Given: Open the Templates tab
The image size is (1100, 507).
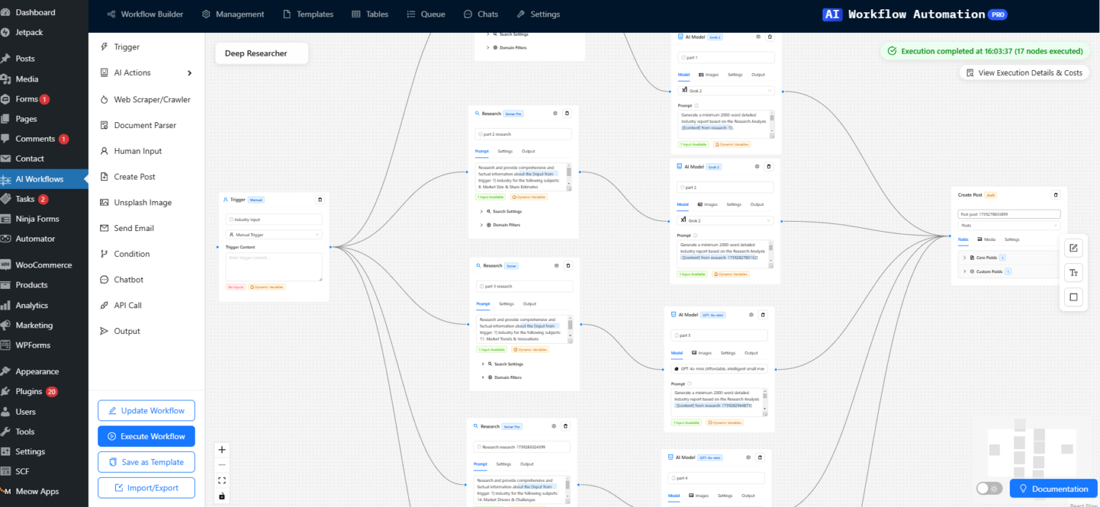Looking at the screenshot, I should tap(308, 14).
